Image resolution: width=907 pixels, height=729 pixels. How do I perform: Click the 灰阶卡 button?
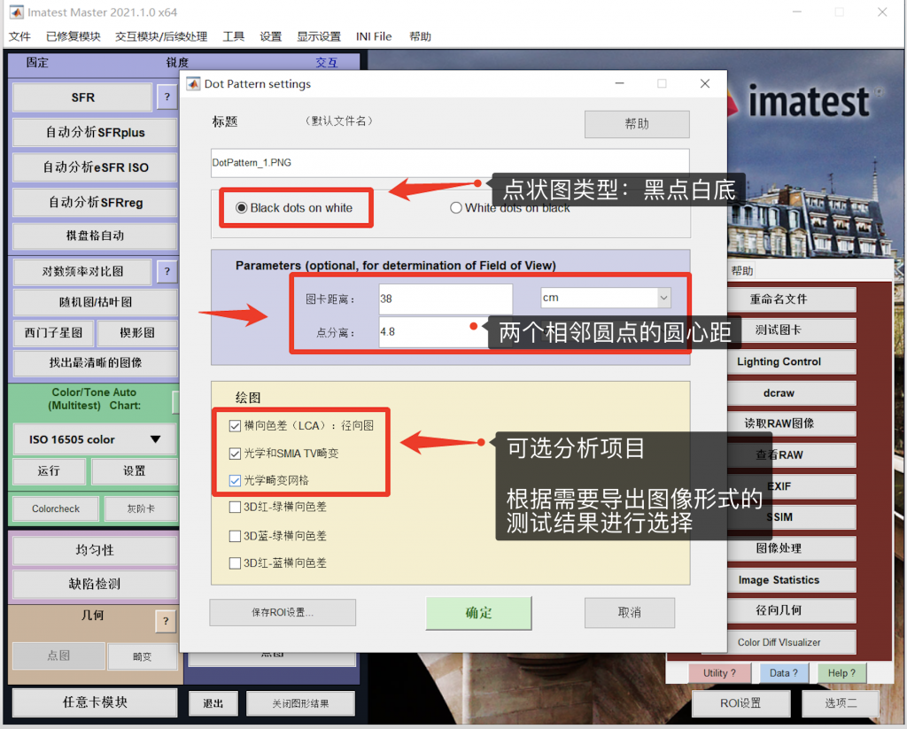(x=141, y=509)
